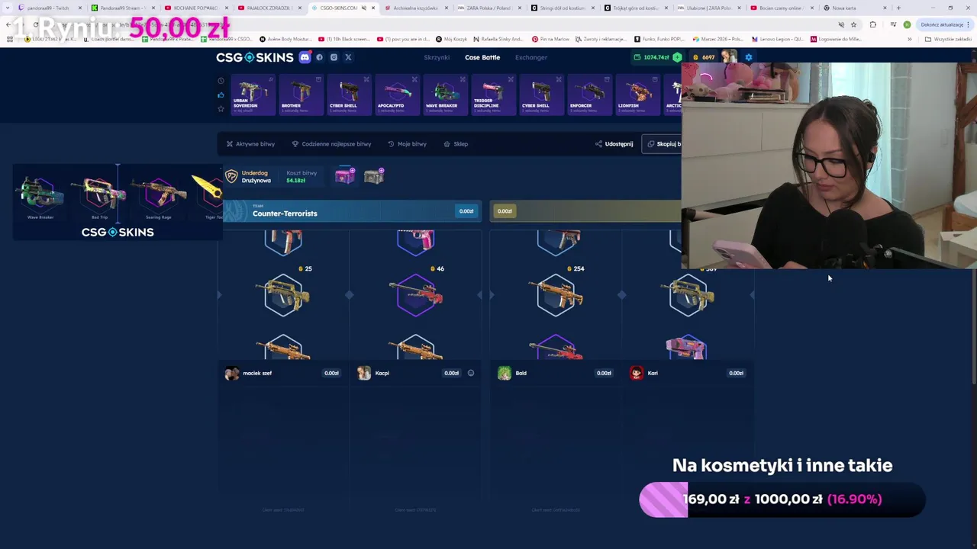
Task: Click the new tab plus button
Action: click(x=898, y=8)
